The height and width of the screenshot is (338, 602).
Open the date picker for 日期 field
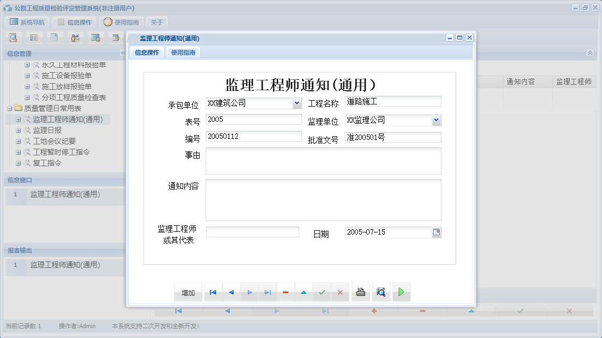(x=437, y=232)
